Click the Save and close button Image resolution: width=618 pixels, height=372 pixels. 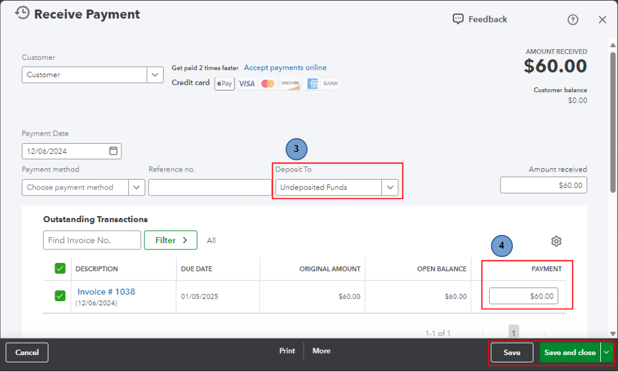click(x=570, y=352)
